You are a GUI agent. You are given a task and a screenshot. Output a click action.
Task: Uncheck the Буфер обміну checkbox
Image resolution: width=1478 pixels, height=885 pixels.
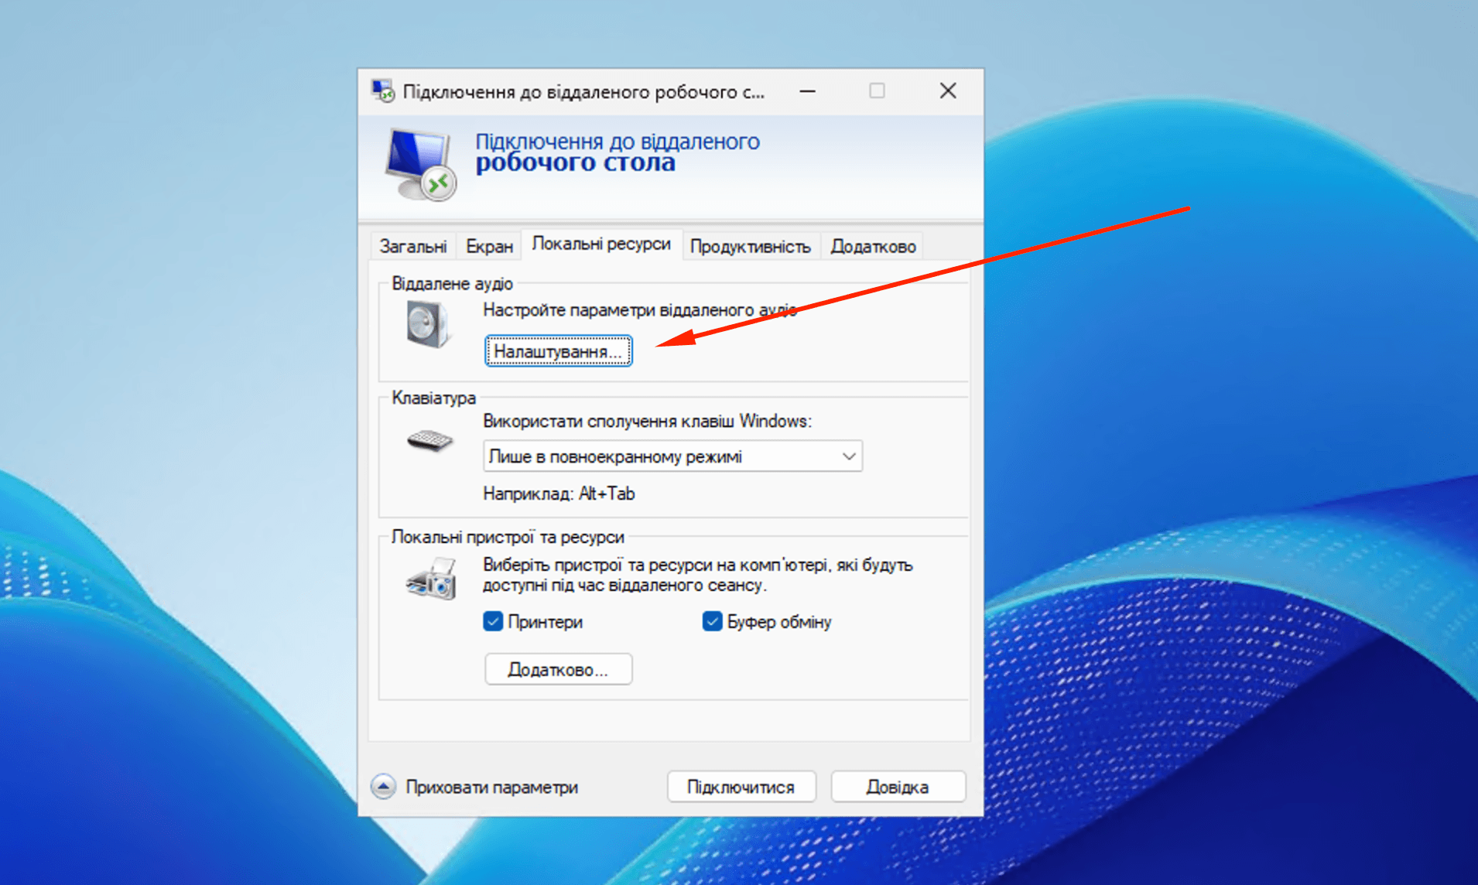click(x=712, y=621)
